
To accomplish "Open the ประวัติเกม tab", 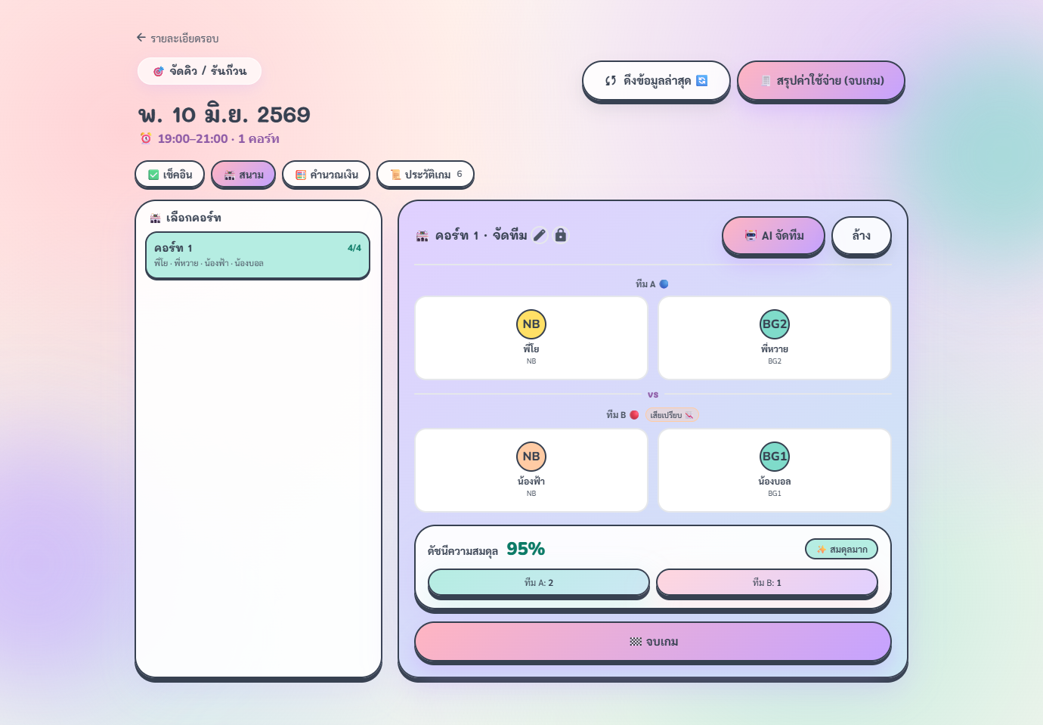I will 426,175.
